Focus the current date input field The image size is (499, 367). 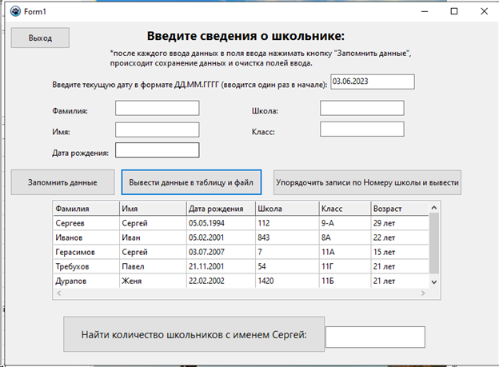372,82
